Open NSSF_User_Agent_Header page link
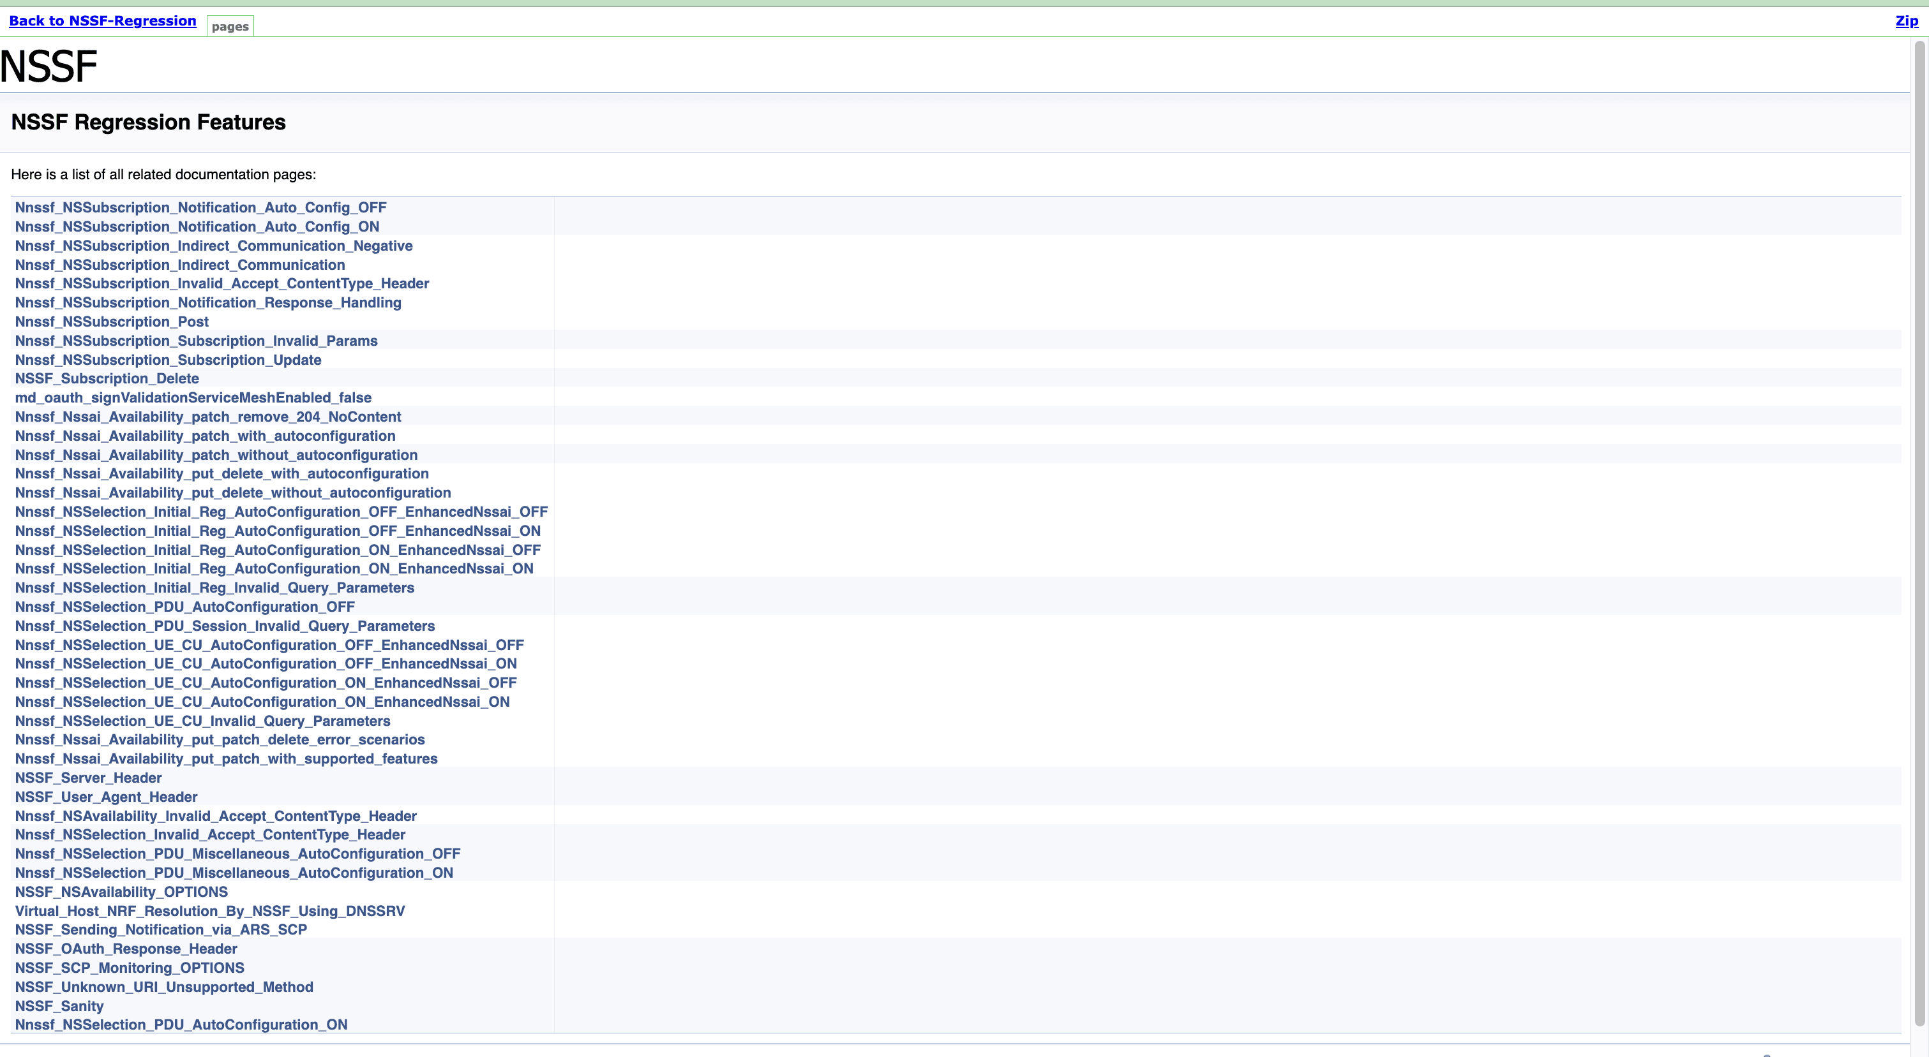Screen dimensions: 1929x1057 tap(107, 797)
